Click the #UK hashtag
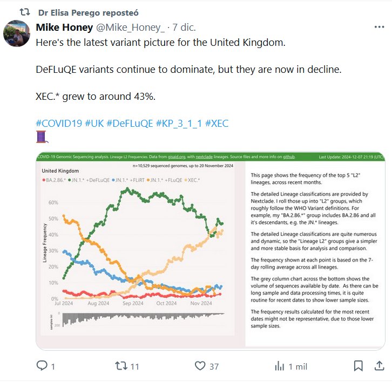392x382 pixels. click(94, 124)
